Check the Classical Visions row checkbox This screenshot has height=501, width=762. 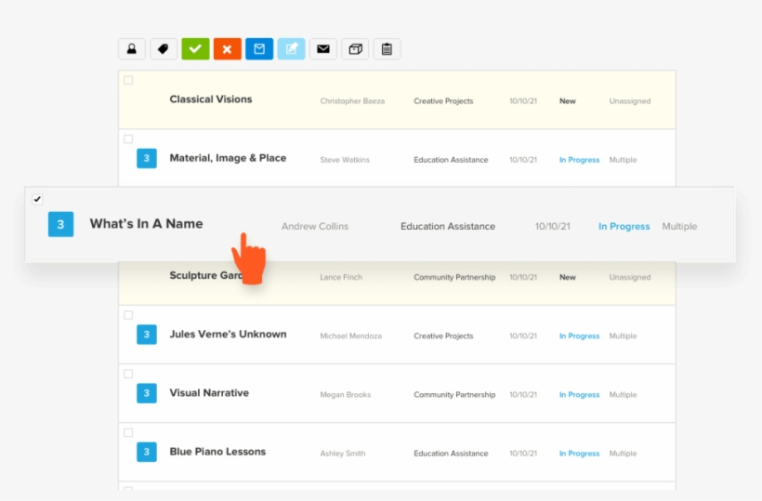(x=128, y=80)
